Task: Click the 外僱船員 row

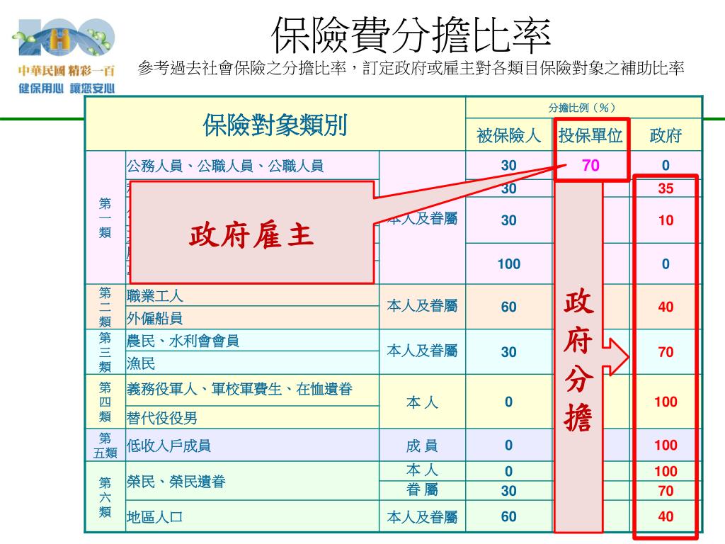Action: tap(252, 318)
